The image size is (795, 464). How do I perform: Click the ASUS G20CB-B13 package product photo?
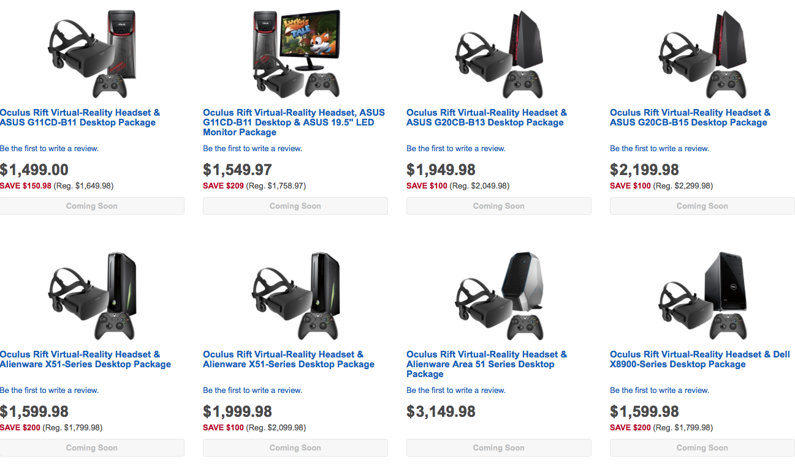pyautogui.click(x=498, y=54)
